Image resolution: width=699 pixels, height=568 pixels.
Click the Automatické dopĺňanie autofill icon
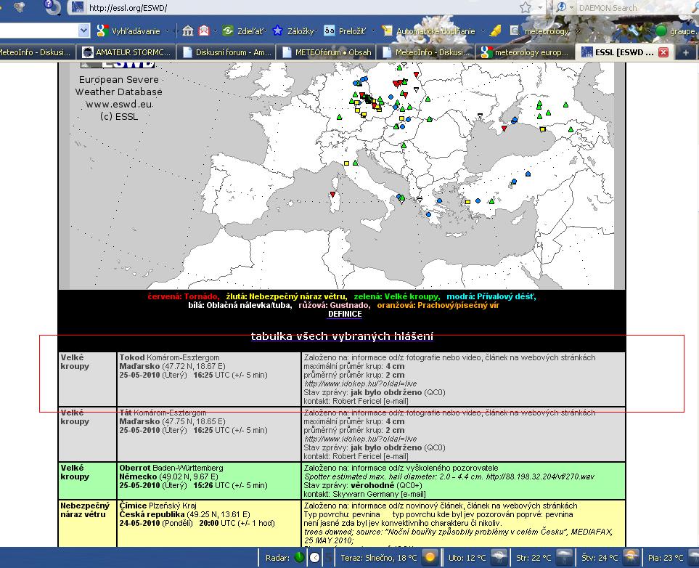click(x=387, y=31)
